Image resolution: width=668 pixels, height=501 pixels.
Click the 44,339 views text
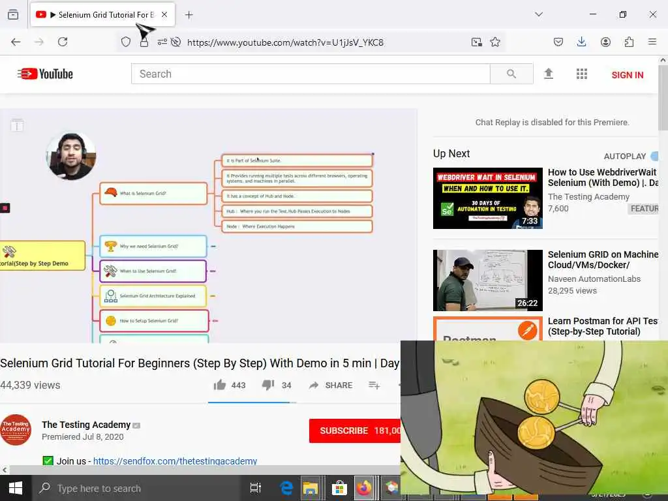[30, 385]
